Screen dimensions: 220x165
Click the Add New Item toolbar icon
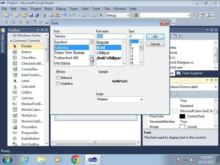(x=16, y=15)
